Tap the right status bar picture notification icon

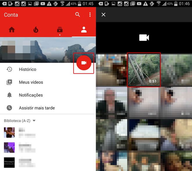pyautogui.click(x=113, y=4)
